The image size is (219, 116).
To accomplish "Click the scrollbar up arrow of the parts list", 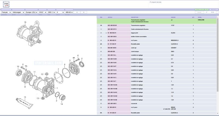I will tap(217, 17).
